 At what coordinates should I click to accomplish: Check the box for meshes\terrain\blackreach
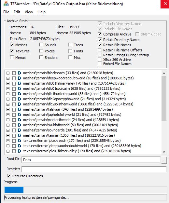tap(14, 73)
